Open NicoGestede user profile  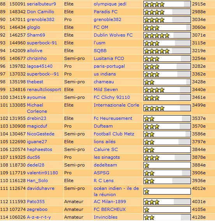point(40,134)
